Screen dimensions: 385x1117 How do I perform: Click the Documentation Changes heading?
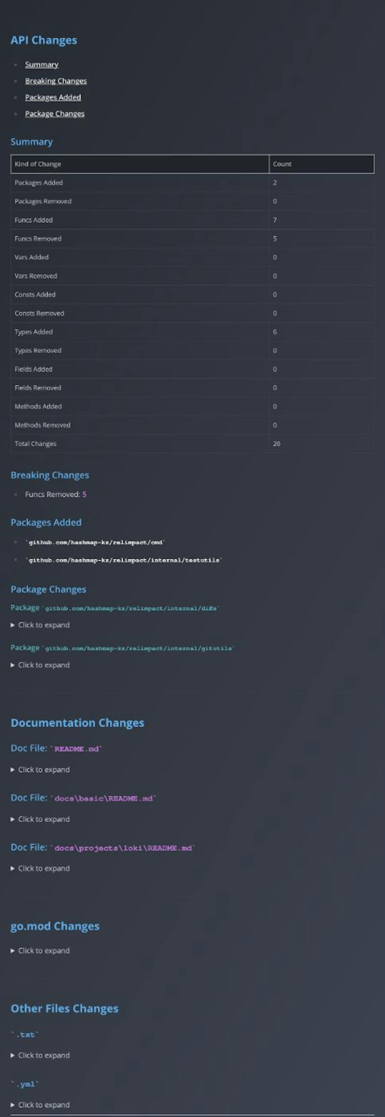(77, 722)
